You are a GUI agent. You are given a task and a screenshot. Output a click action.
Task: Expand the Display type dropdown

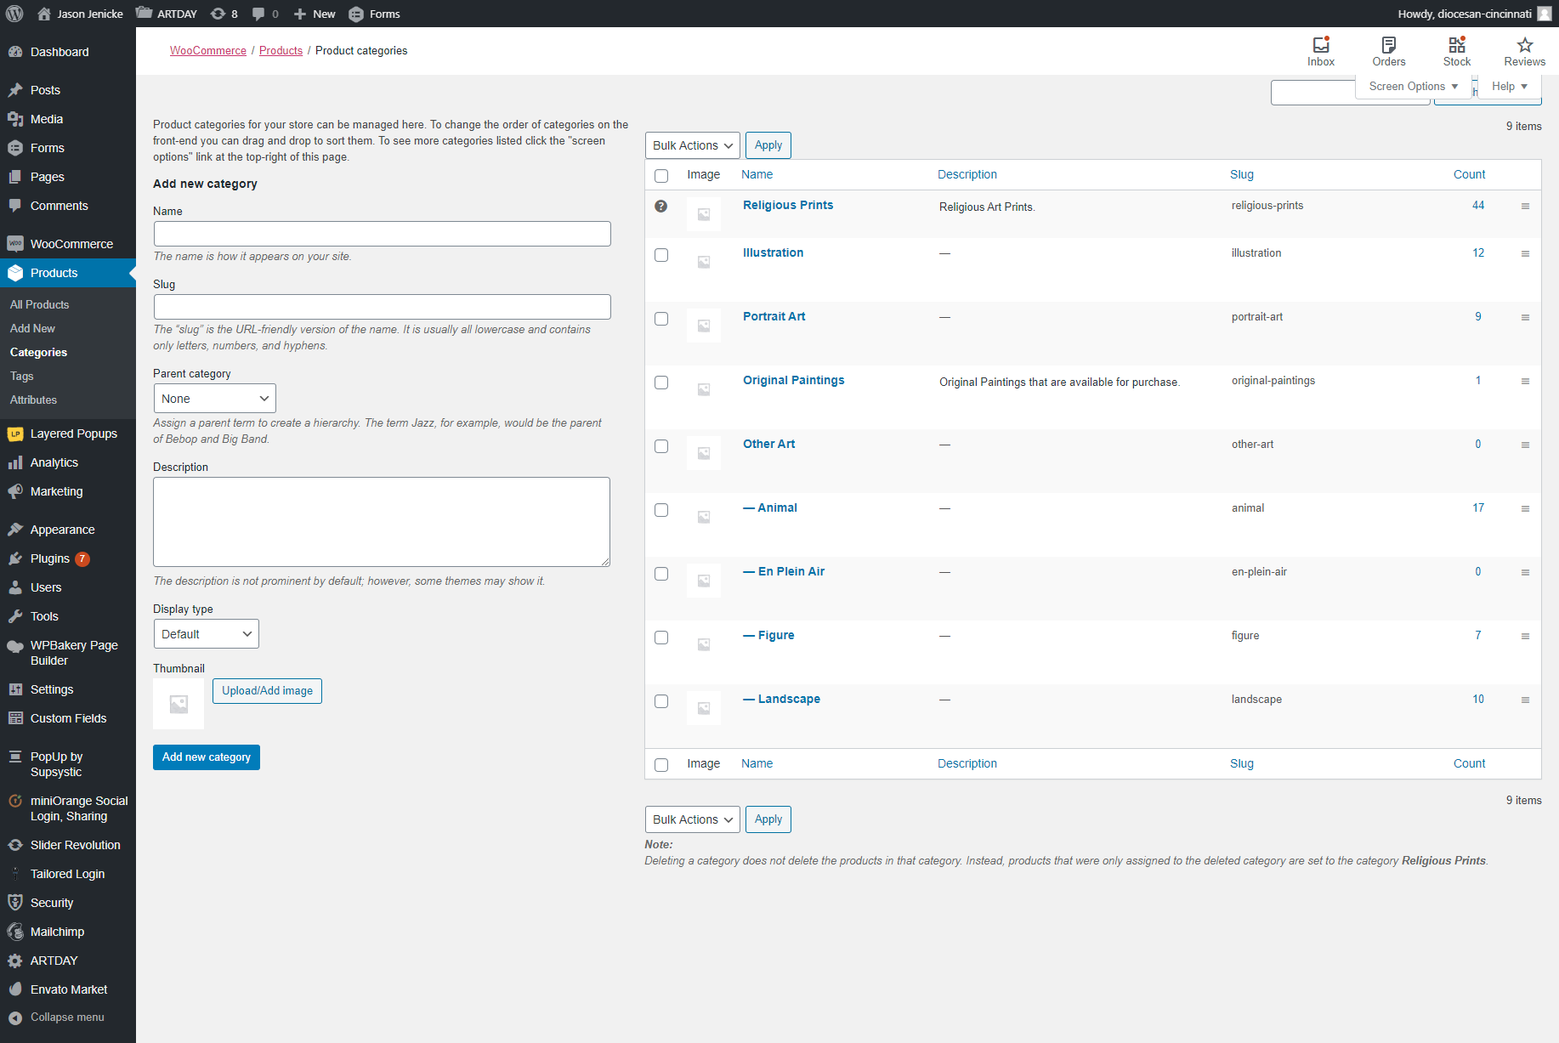tap(206, 634)
